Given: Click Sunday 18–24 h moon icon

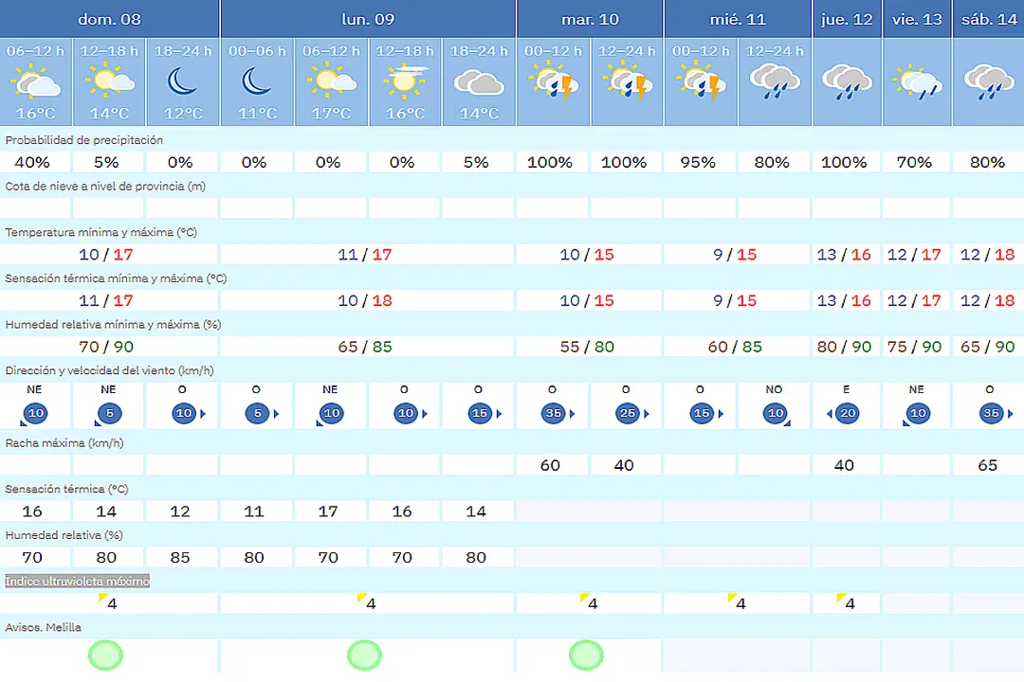Looking at the screenshot, I should pyautogui.click(x=182, y=81).
